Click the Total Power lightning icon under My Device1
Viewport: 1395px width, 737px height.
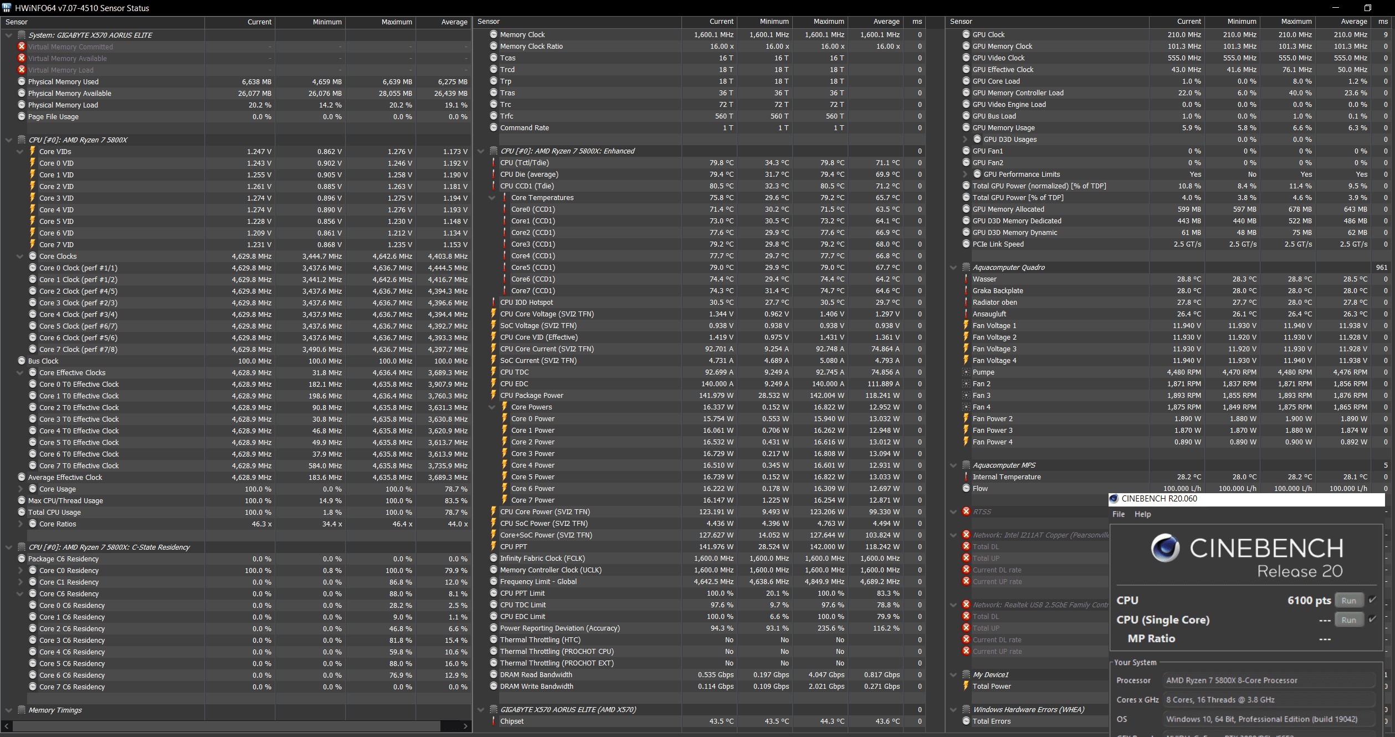coord(966,686)
